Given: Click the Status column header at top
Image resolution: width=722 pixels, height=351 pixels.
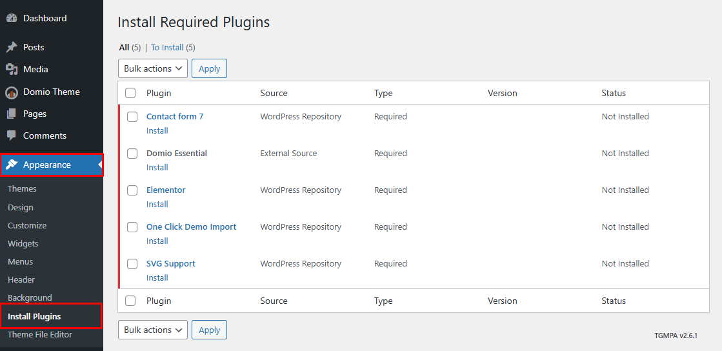Looking at the screenshot, I should tap(614, 93).
